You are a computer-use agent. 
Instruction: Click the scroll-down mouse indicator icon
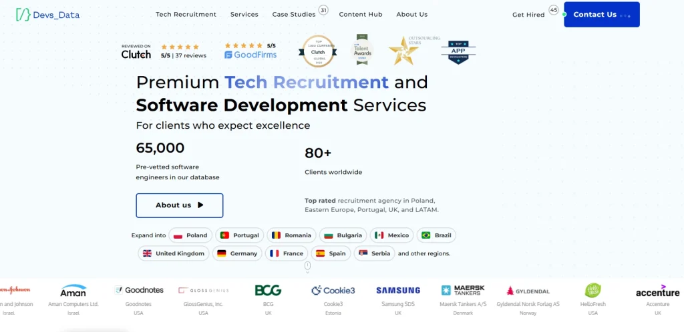307,266
